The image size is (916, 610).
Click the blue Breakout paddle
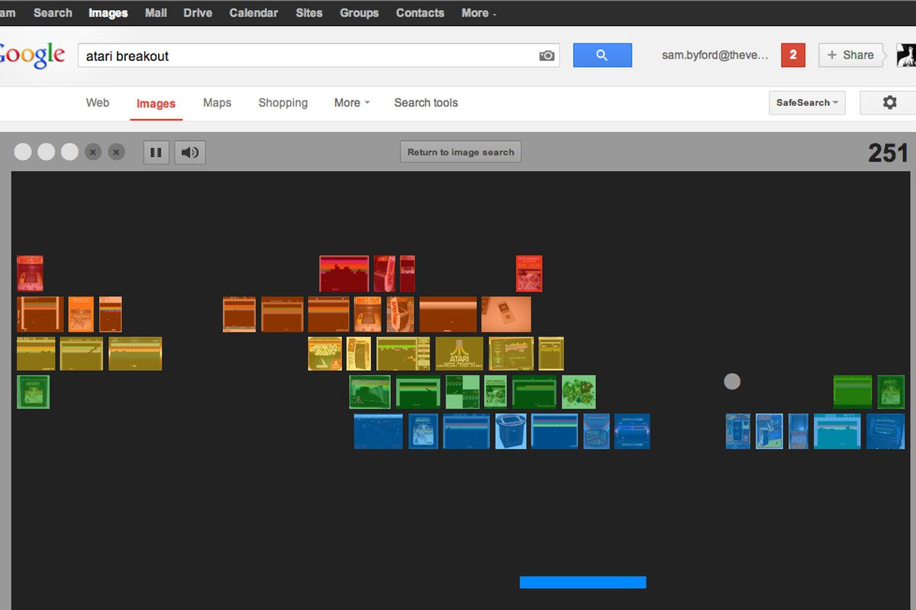583,583
